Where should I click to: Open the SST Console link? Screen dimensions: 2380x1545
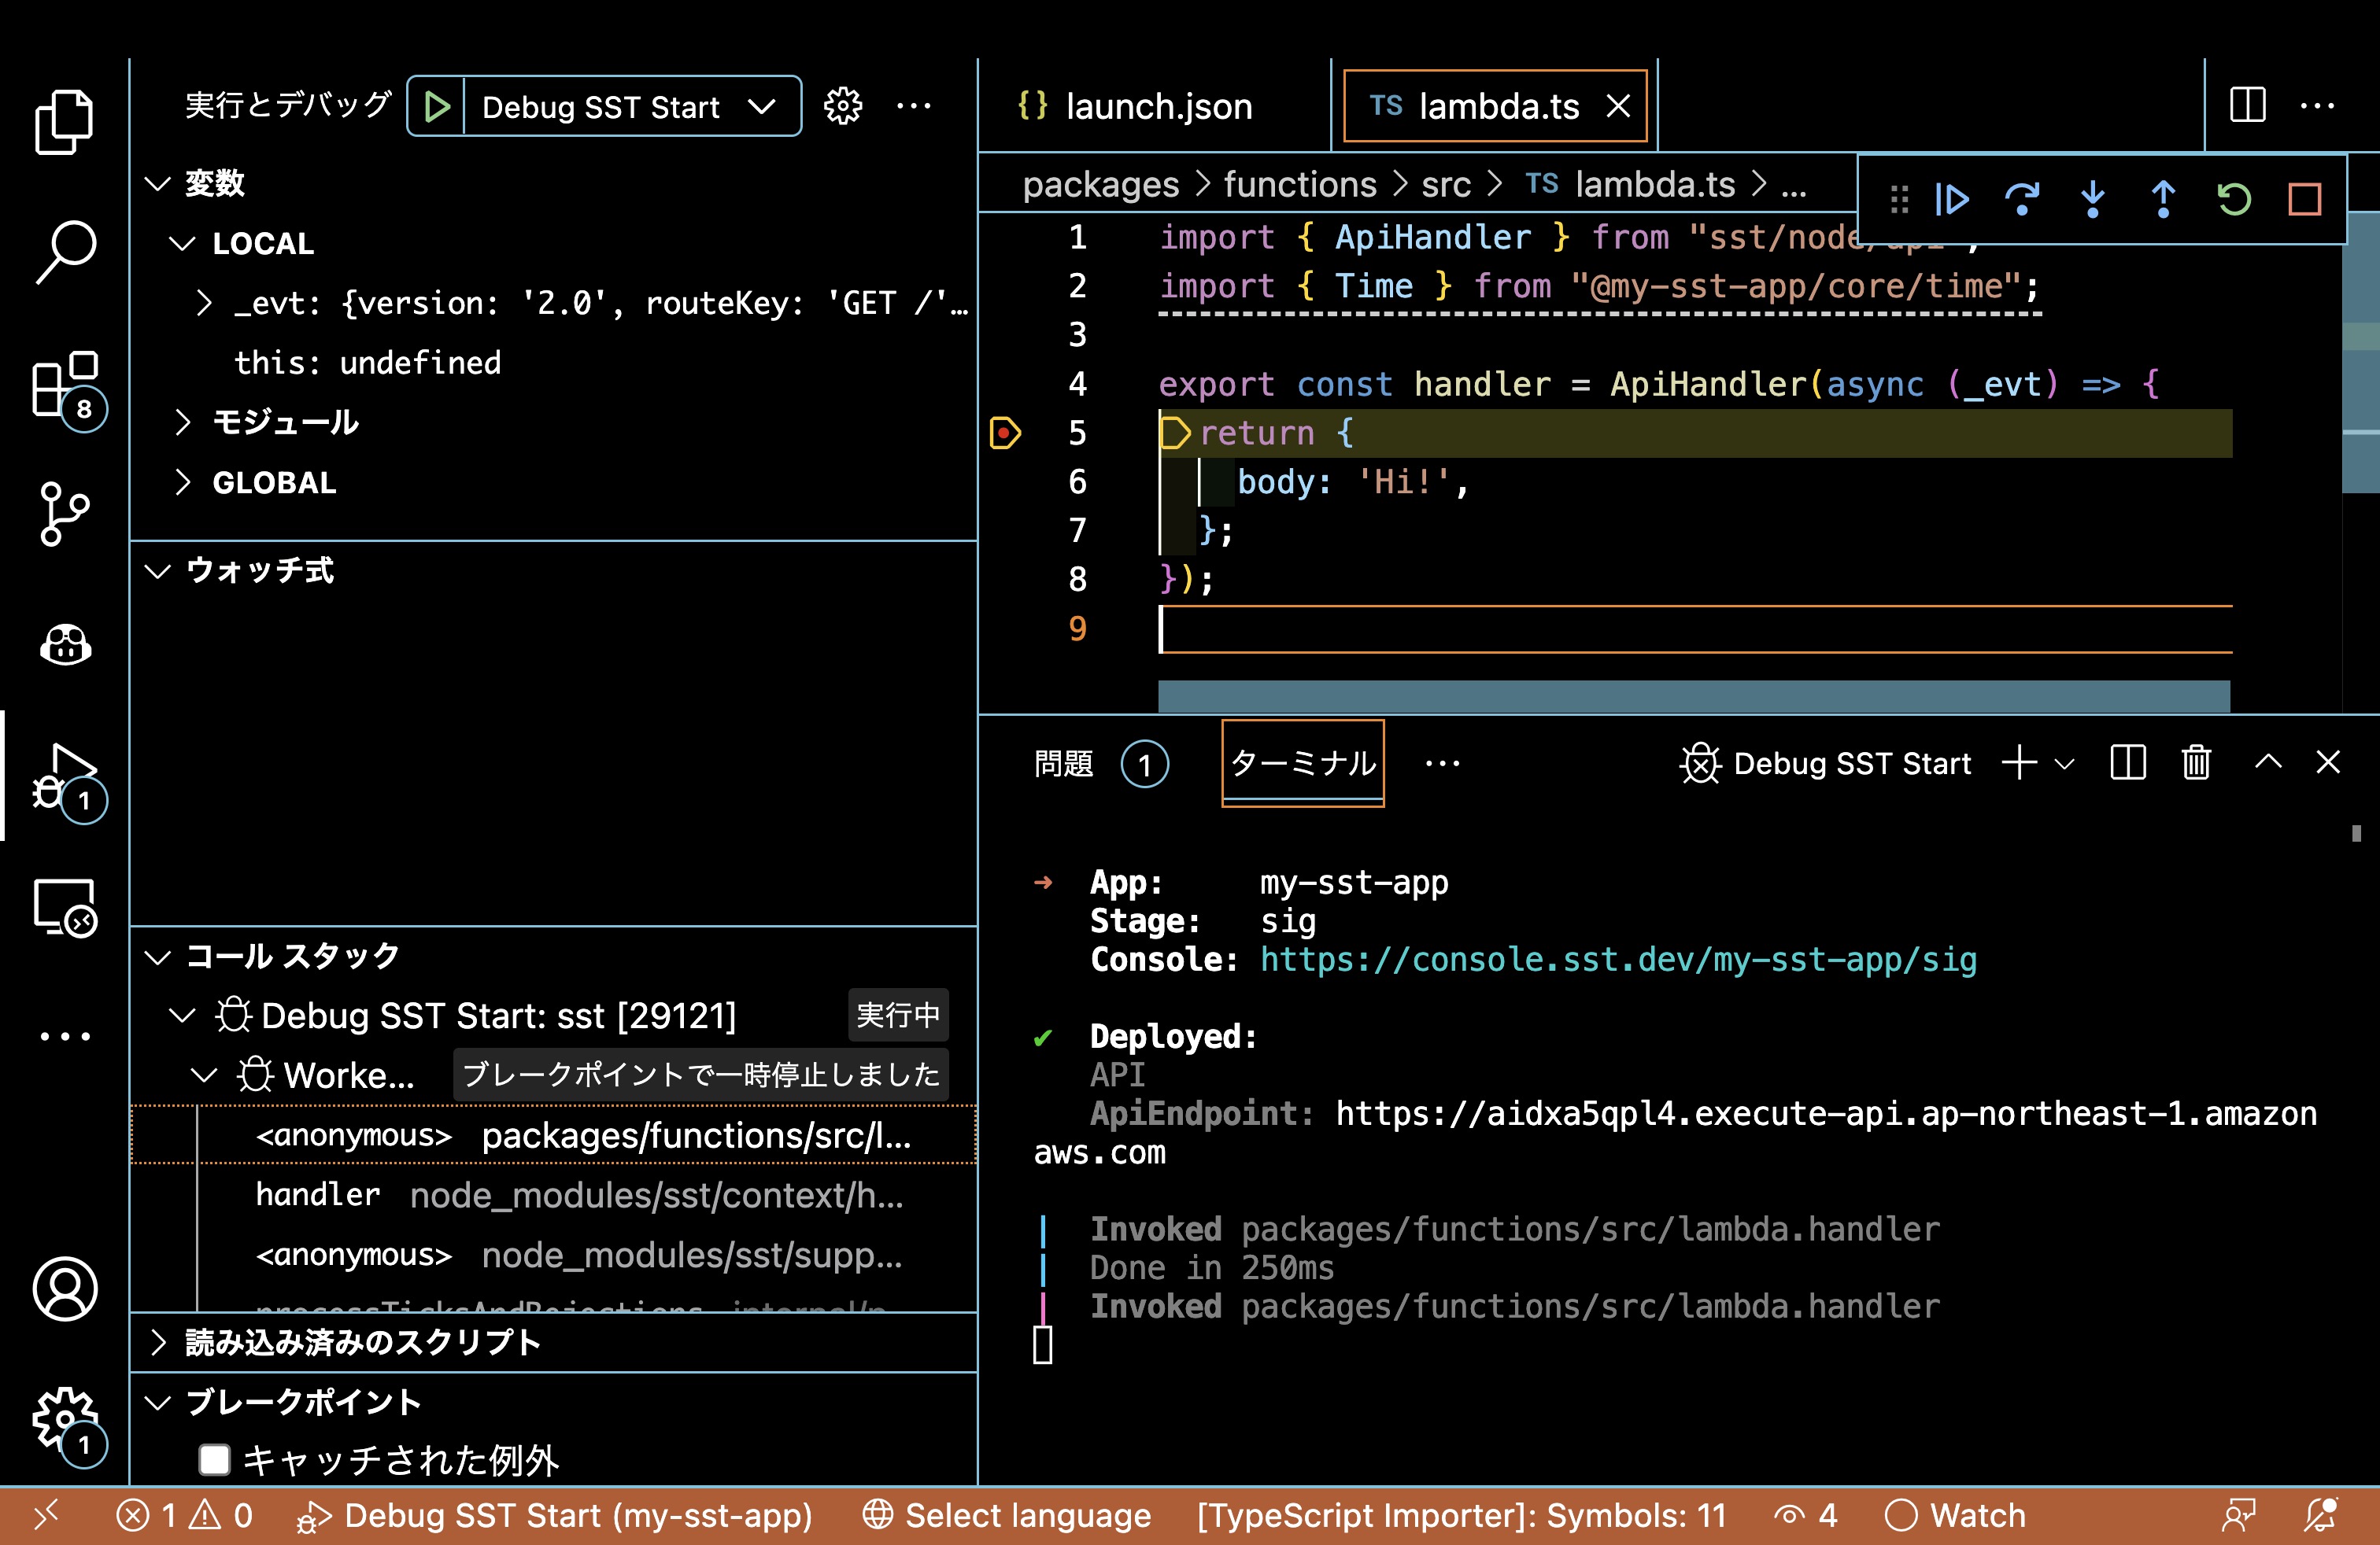pos(1617,961)
